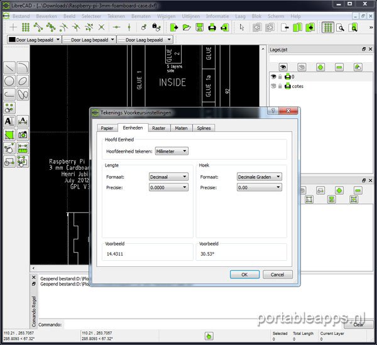Image resolution: width=377 pixels, height=345 pixels.
Task: Toggle visibility eye of cotes layer
Action: pos(273,86)
